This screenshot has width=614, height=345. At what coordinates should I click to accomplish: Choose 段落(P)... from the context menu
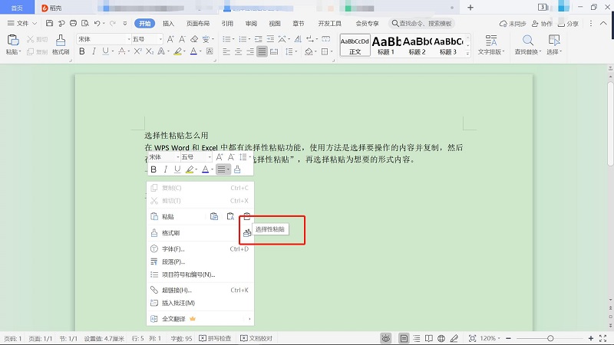173,261
